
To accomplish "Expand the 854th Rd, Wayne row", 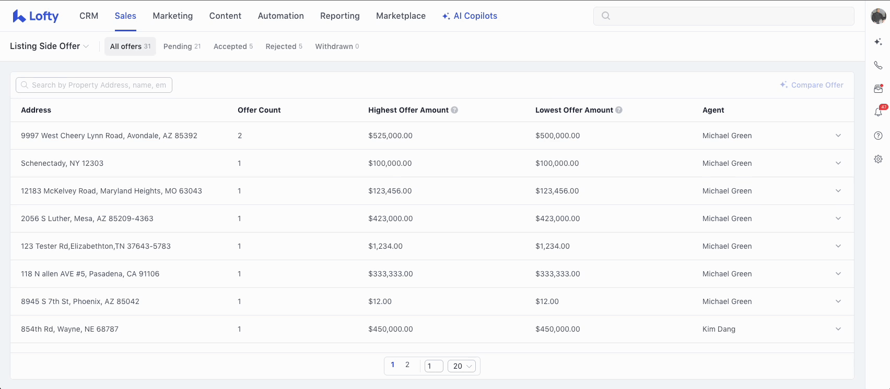I will point(838,329).
